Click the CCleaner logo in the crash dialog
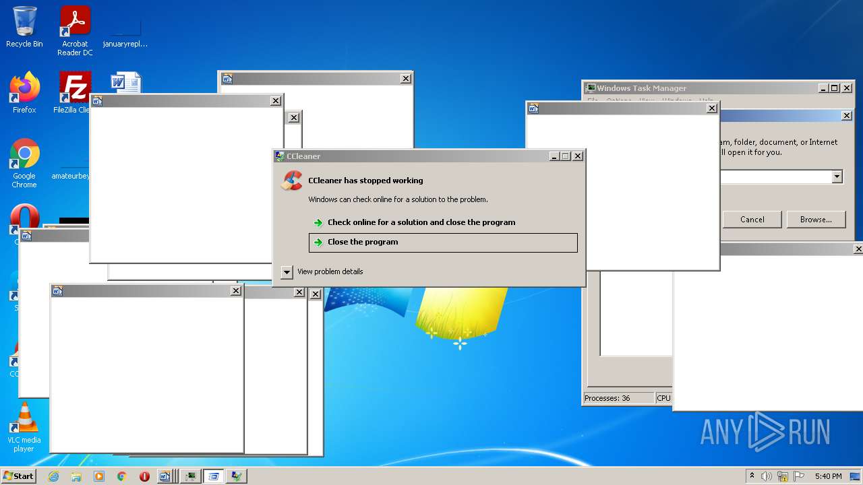863x485 pixels. (x=292, y=181)
